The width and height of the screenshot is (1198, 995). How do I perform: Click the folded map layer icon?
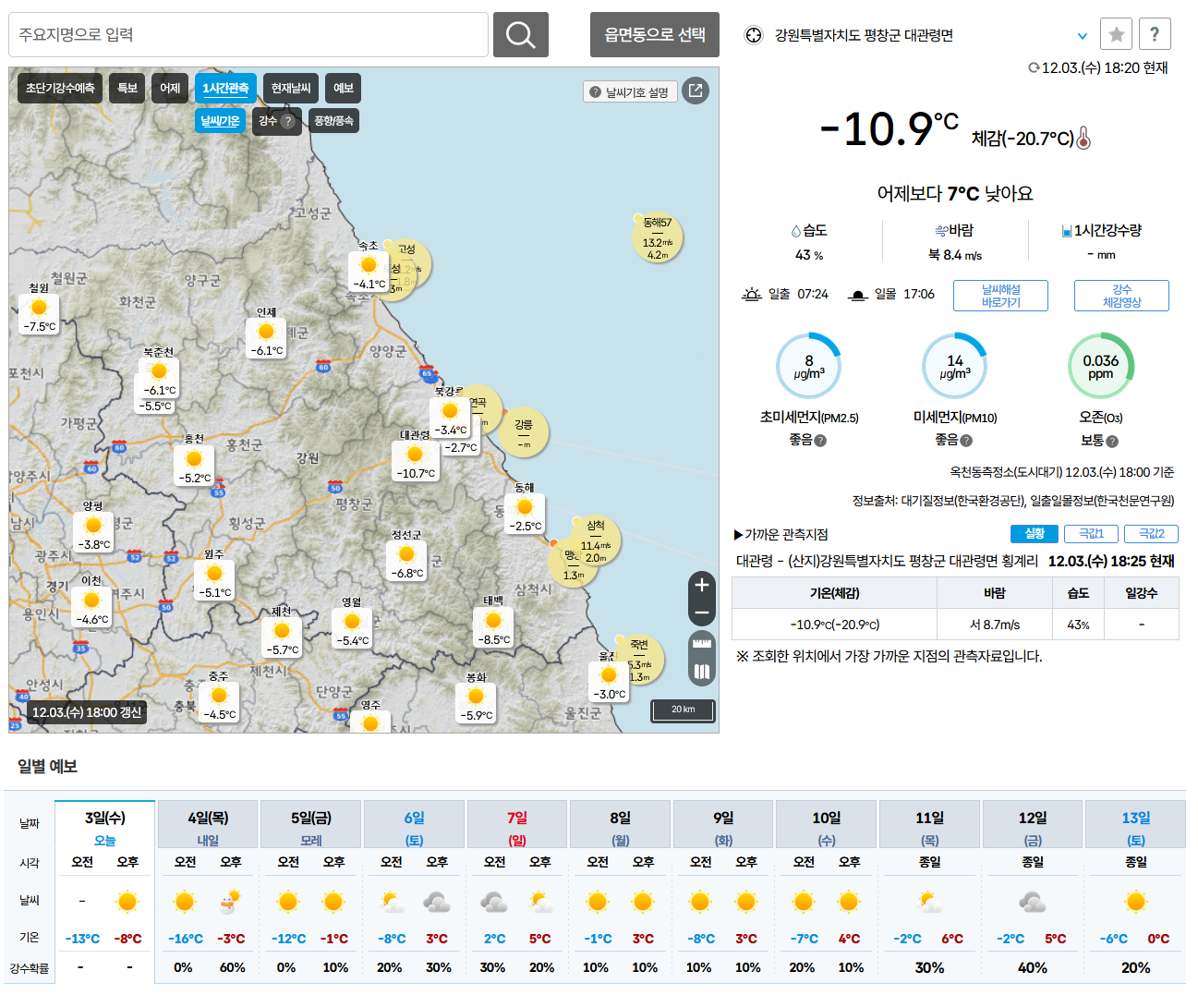coord(702,672)
